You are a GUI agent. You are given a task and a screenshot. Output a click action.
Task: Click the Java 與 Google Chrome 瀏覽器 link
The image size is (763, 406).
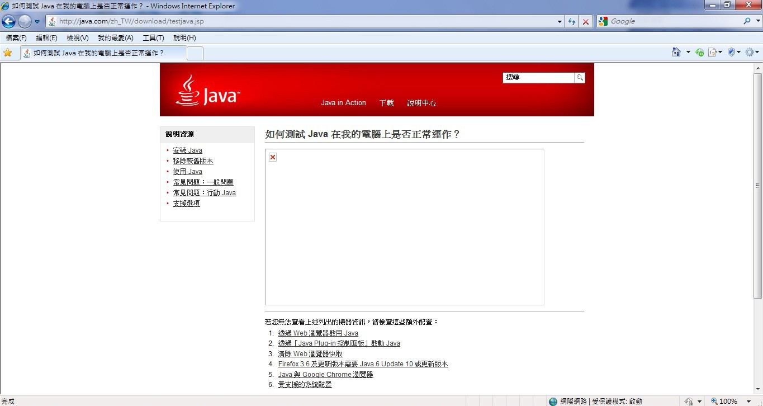coord(325,375)
